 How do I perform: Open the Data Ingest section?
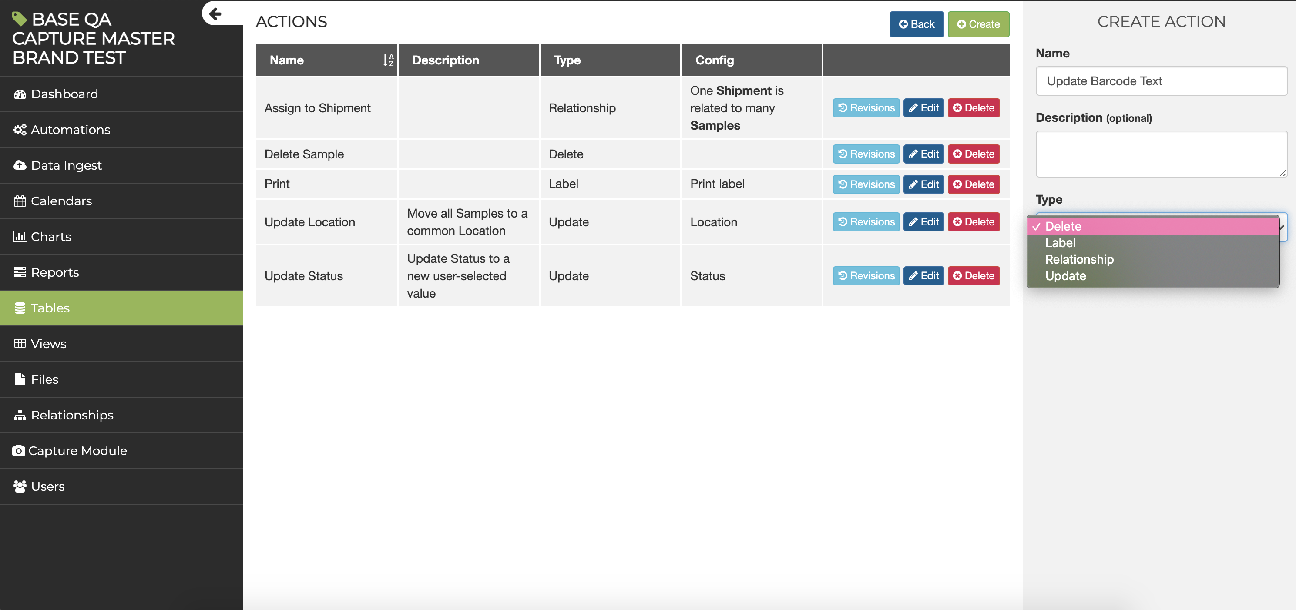[66, 165]
